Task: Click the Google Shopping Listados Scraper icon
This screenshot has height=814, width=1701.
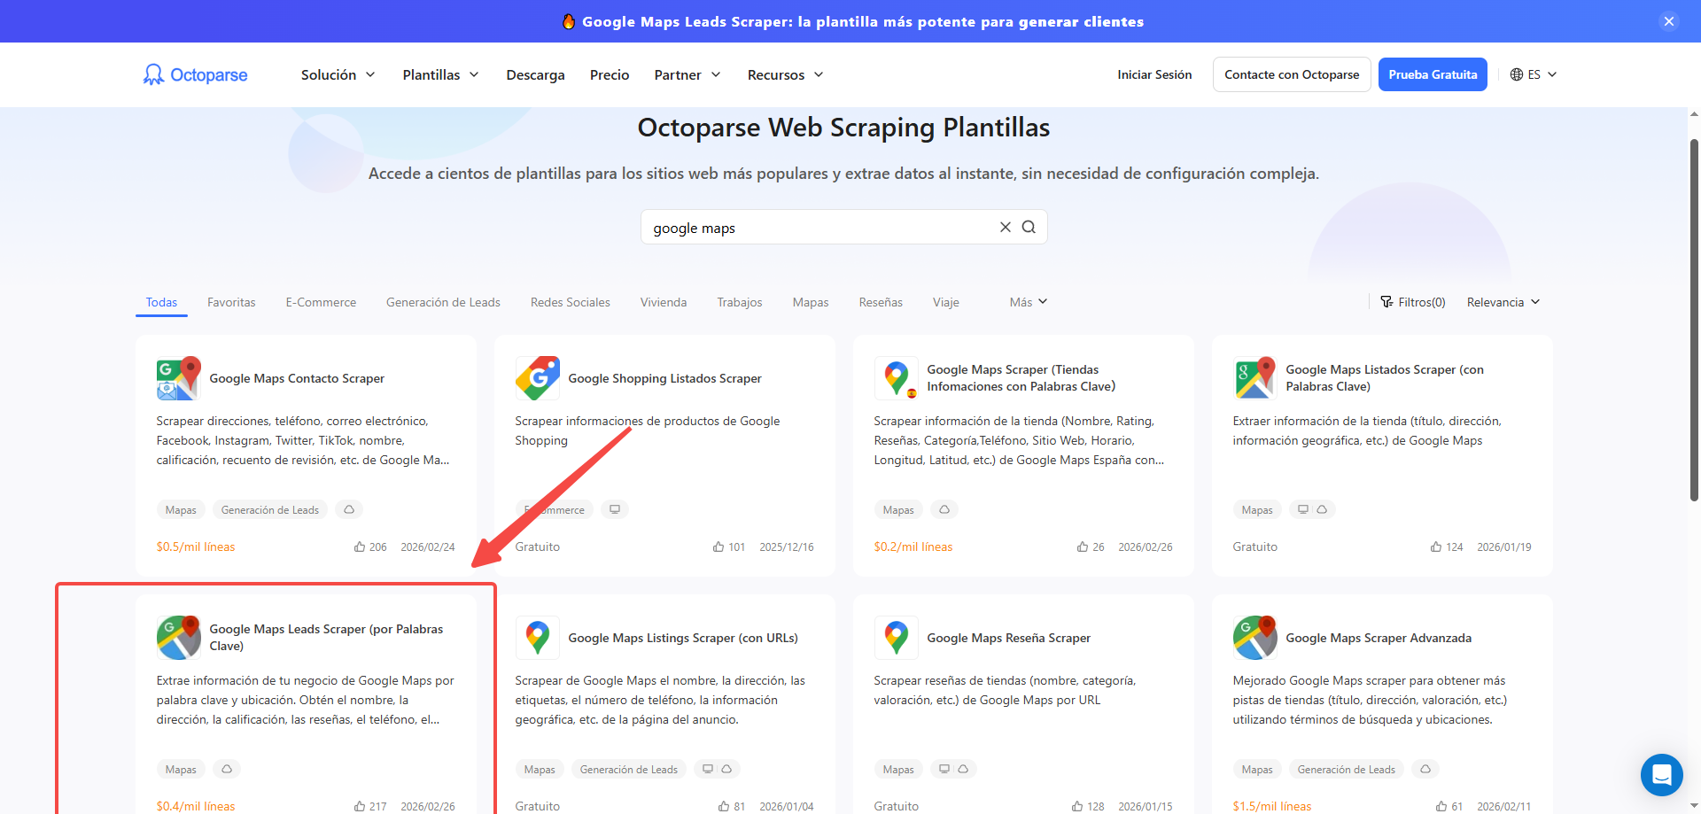Action: click(537, 378)
